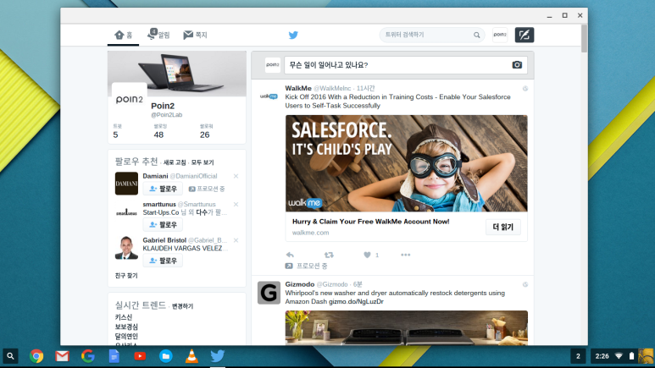Viewport: 655px width, 368px height.
Task: Open the Poin2 profile avatar menu
Action: click(x=500, y=35)
